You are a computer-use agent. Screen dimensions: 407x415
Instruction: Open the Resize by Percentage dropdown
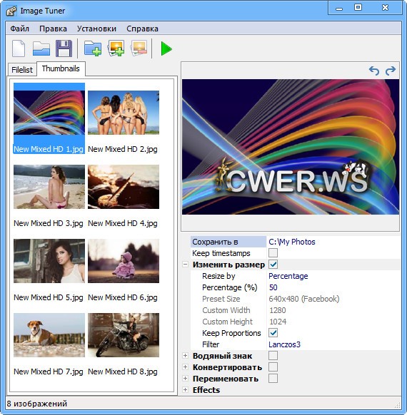[x=333, y=276]
